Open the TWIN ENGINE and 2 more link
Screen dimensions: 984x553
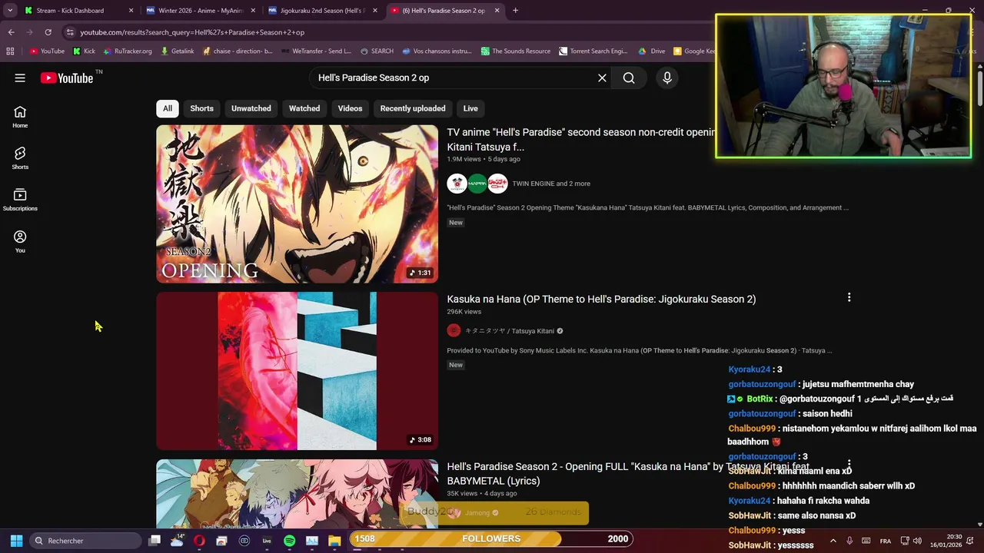[551, 184]
